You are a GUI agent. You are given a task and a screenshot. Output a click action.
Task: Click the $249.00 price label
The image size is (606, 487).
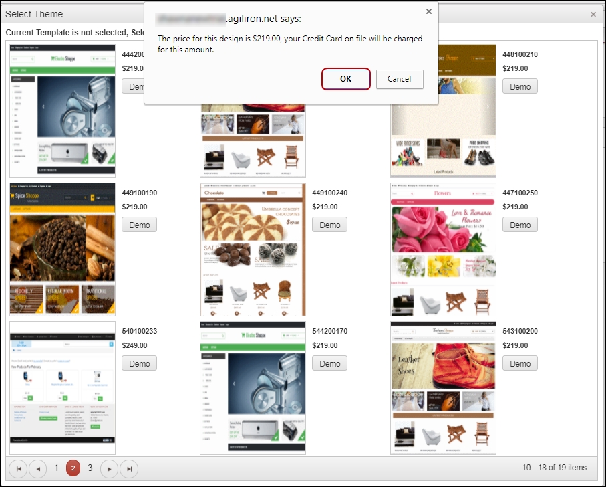click(x=134, y=345)
